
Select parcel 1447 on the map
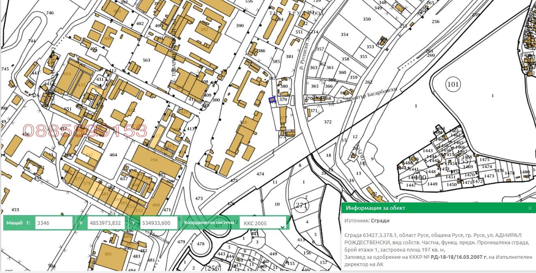tap(411, 185)
